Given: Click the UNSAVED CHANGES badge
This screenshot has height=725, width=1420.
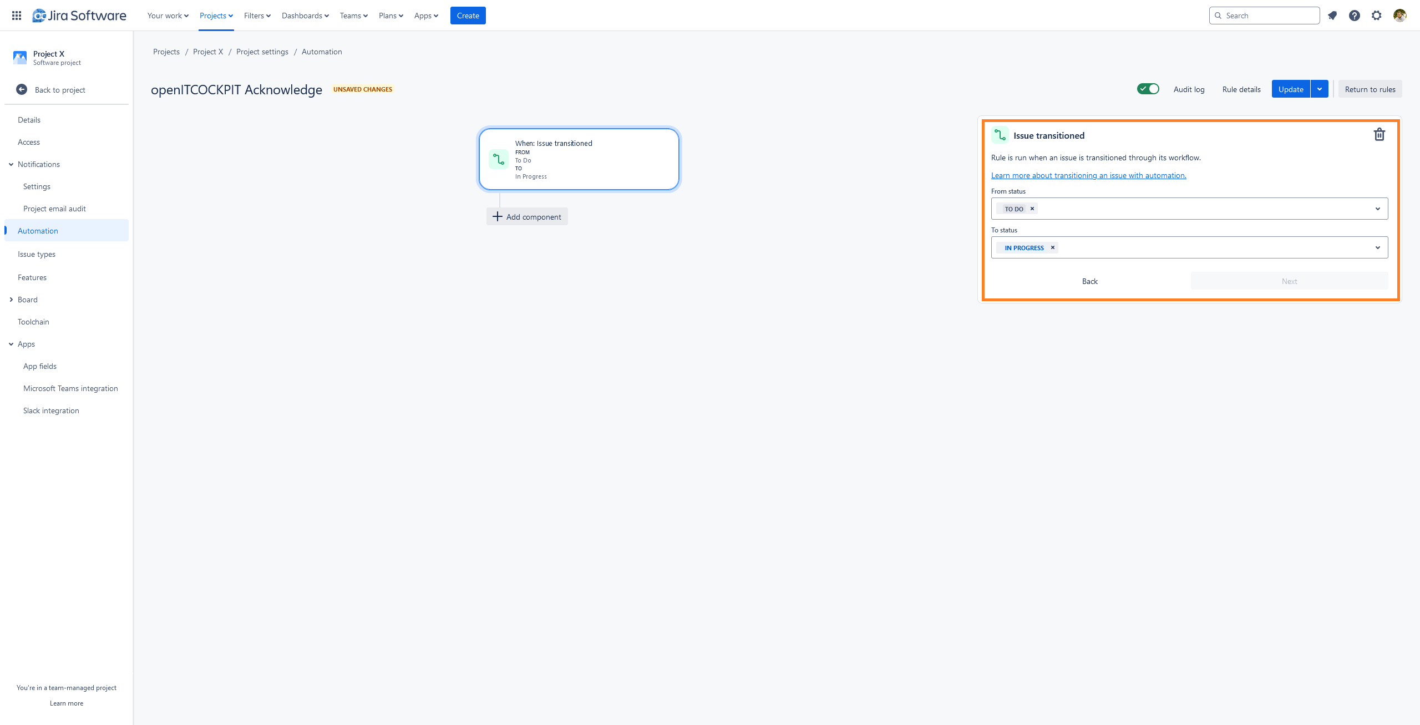Looking at the screenshot, I should (x=363, y=89).
